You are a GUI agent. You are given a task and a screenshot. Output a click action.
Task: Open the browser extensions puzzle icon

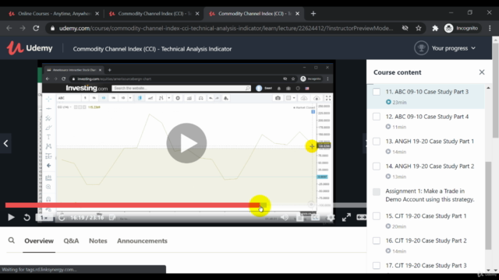(435, 28)
